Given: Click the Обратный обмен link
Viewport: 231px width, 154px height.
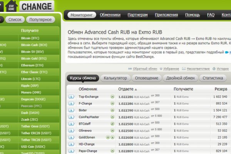Looking at the screenshot, I should pos(145,69).
